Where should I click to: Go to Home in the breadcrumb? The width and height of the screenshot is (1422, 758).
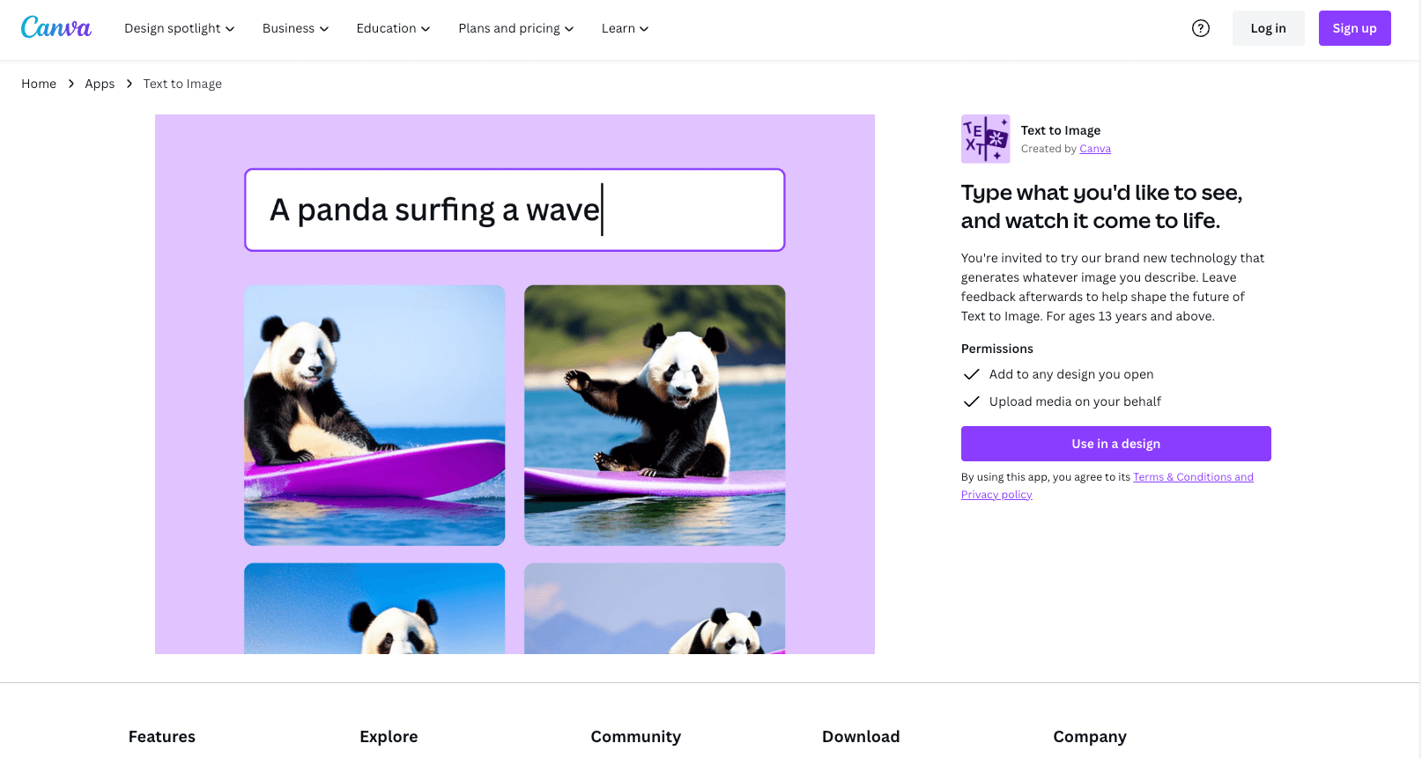39,84
